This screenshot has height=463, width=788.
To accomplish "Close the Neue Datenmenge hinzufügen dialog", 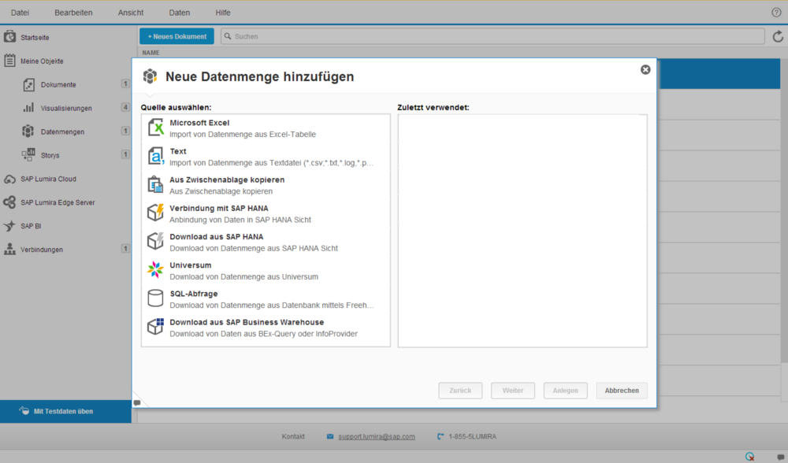I will 645,70.
